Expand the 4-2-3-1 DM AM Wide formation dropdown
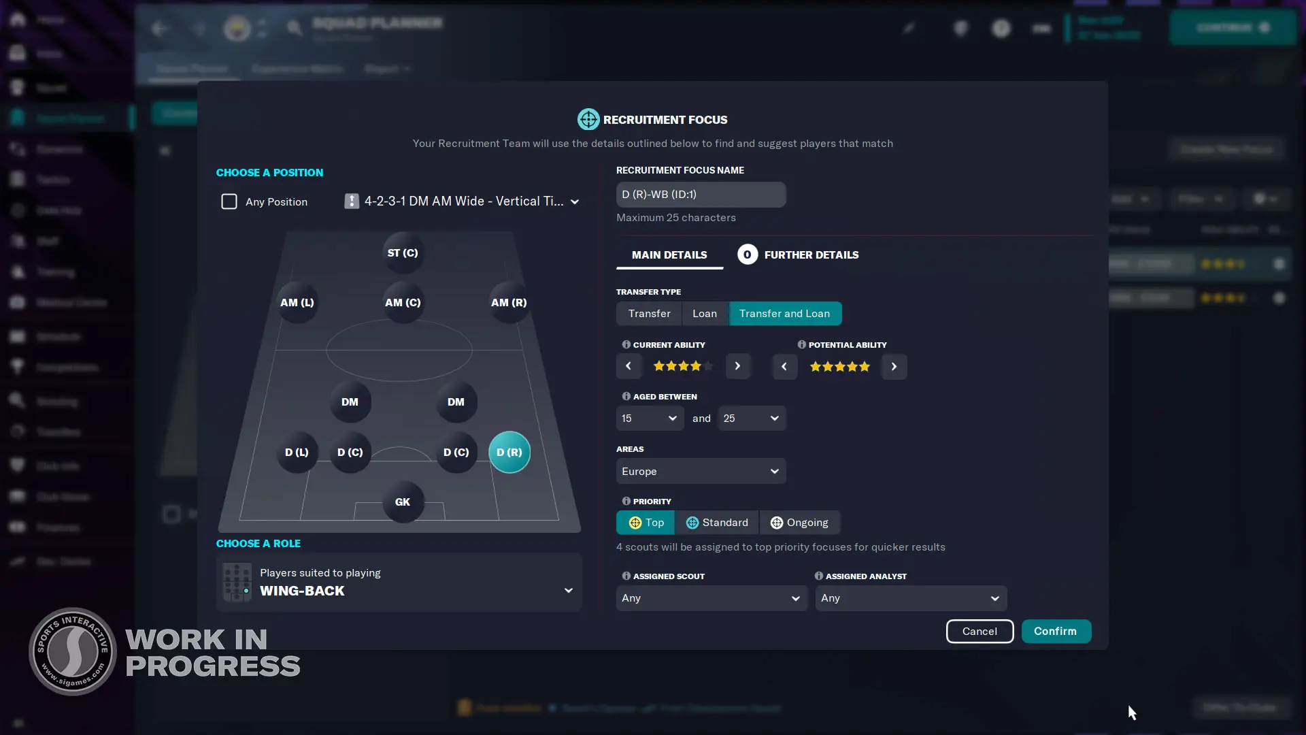This screenshot has width=1306, height=735. [x=462, y=201]
